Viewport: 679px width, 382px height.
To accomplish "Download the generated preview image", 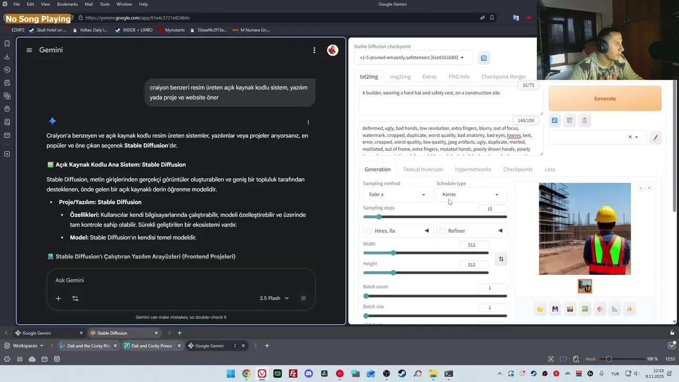I will point(641,188).
